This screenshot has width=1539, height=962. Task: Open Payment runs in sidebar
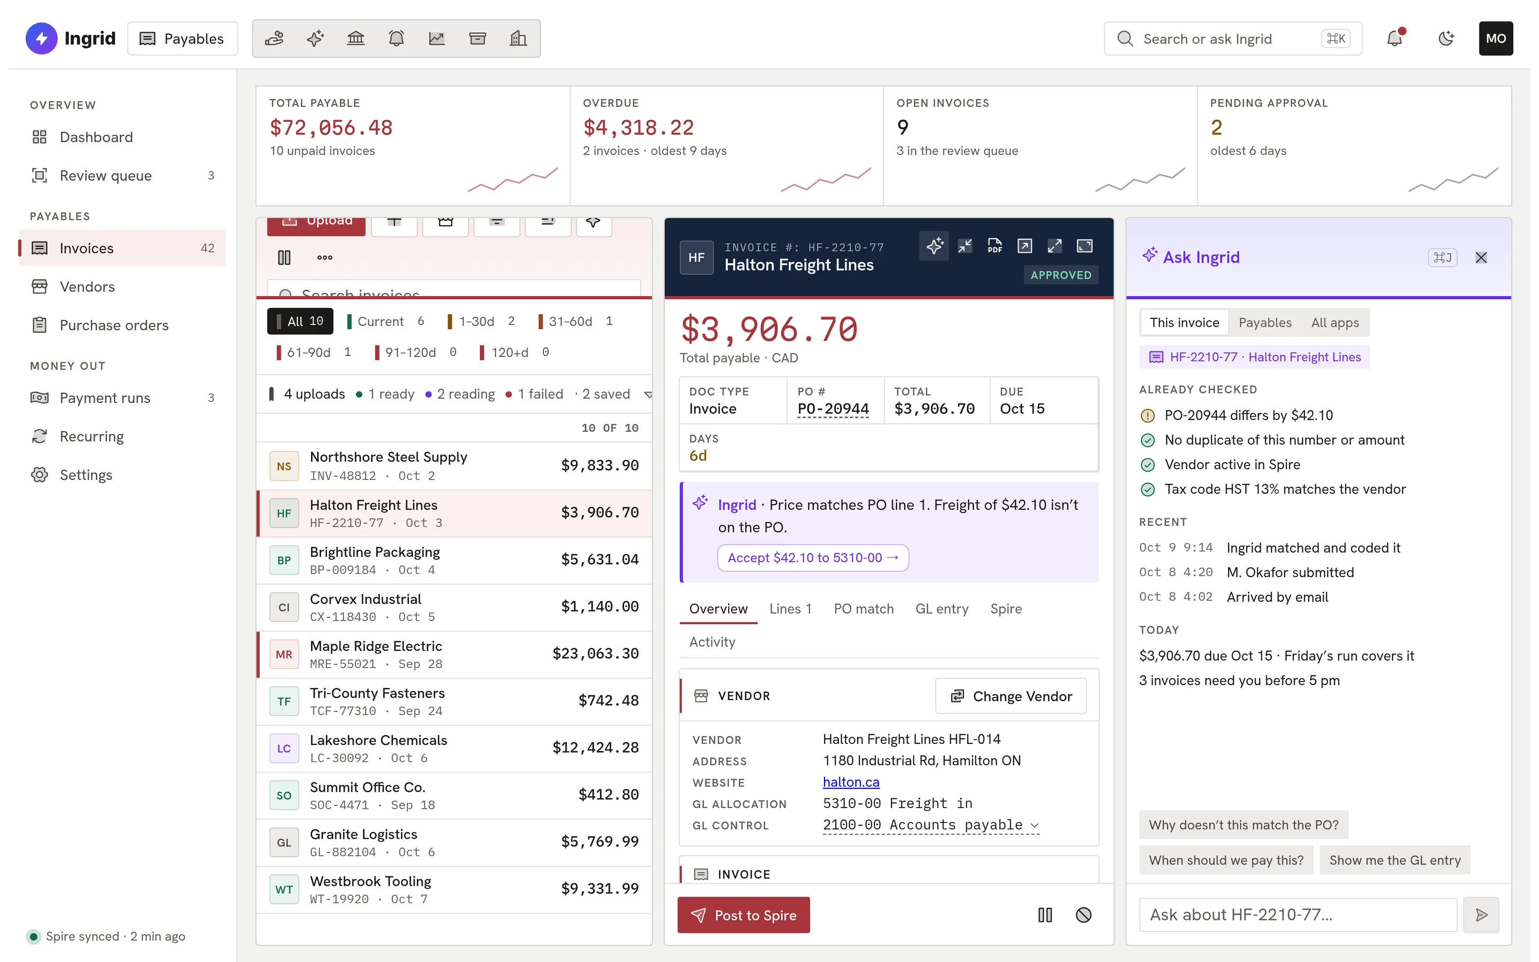122,398
